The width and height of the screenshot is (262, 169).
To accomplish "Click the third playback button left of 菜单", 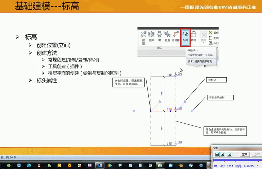I will click(230, 154).
